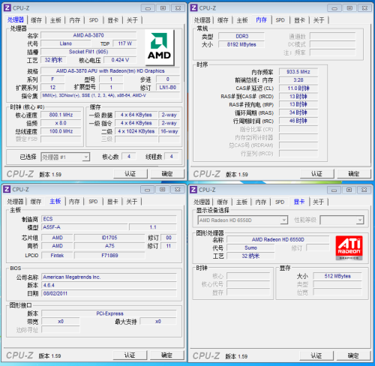
Task: Click 认证 button in the graphics window
Action: pyautogui.click(x=316, y=355)
